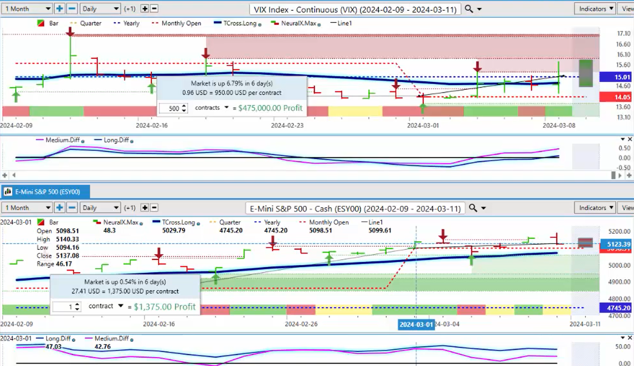Select the E-Mini S&P 500 (ESY00) tab
Image resolution: width=634 pixels, height=366 pixels.
[45, 192]
